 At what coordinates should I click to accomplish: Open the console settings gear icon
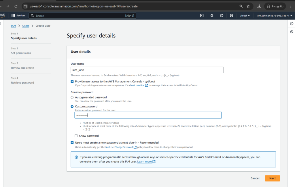231,16
